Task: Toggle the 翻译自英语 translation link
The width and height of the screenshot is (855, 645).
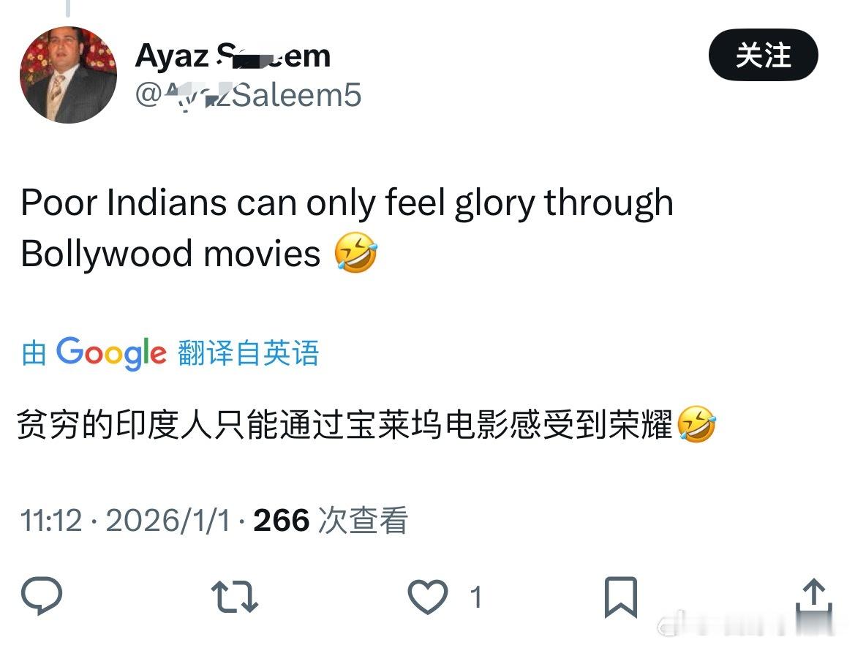Action: 248,352
